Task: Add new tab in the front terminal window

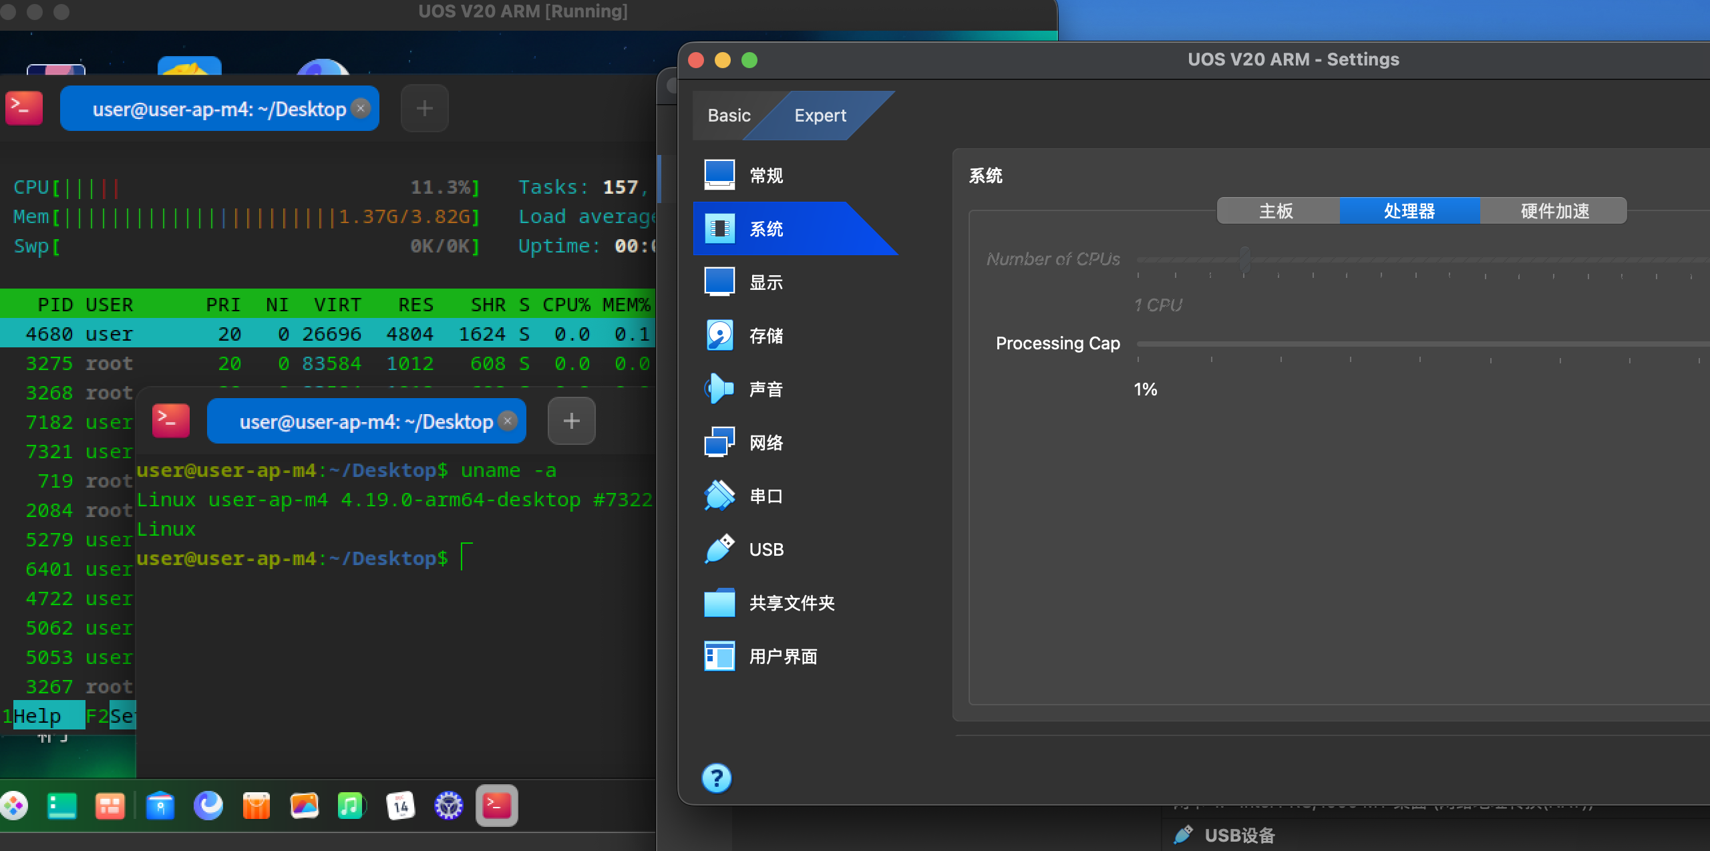Action: 572,421
